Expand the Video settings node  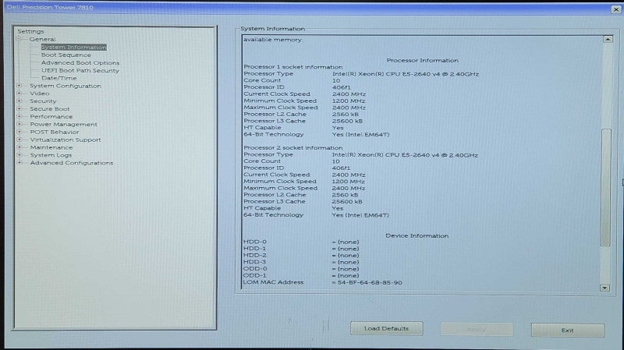(x=19, y=93)
